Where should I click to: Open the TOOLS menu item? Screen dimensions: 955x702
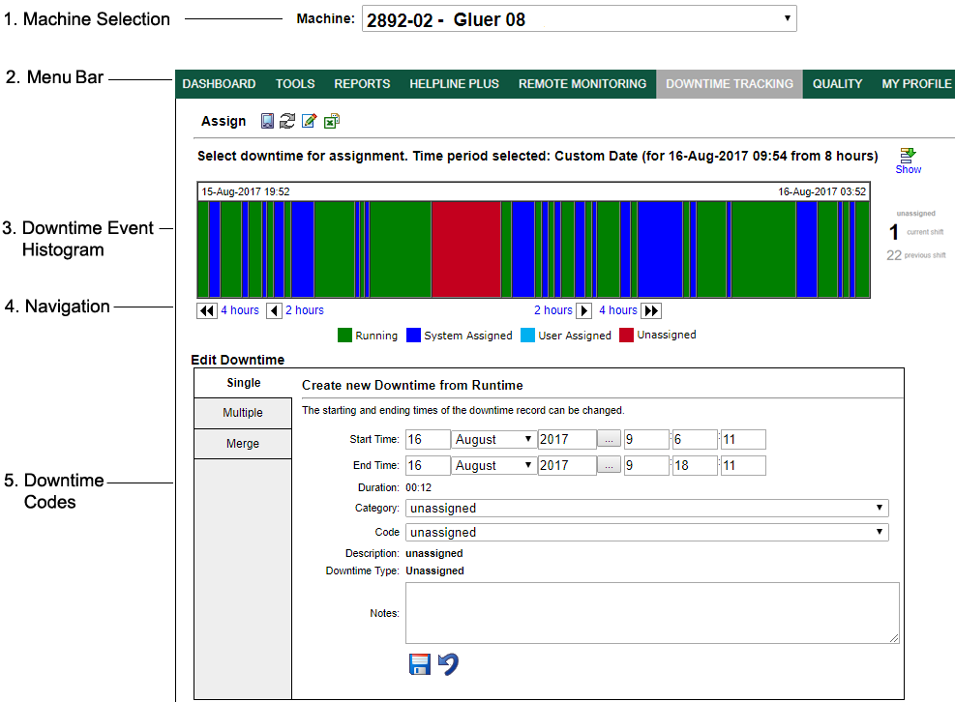(295, 84)
